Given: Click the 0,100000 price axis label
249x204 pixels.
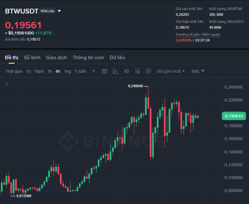Looking at the screenshot, I should coord(234,178).
